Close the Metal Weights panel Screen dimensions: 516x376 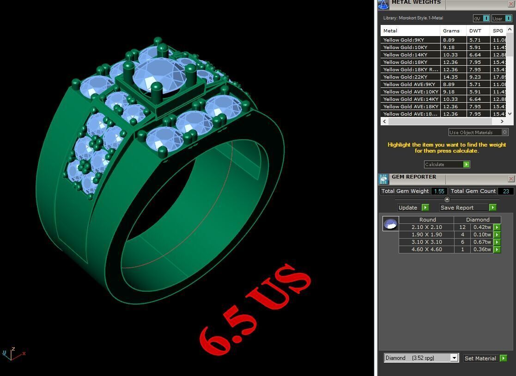point(511,4)
